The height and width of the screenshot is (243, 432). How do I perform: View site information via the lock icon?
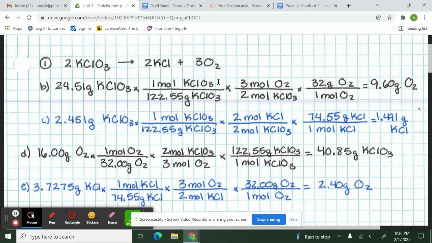coord(42,18)
